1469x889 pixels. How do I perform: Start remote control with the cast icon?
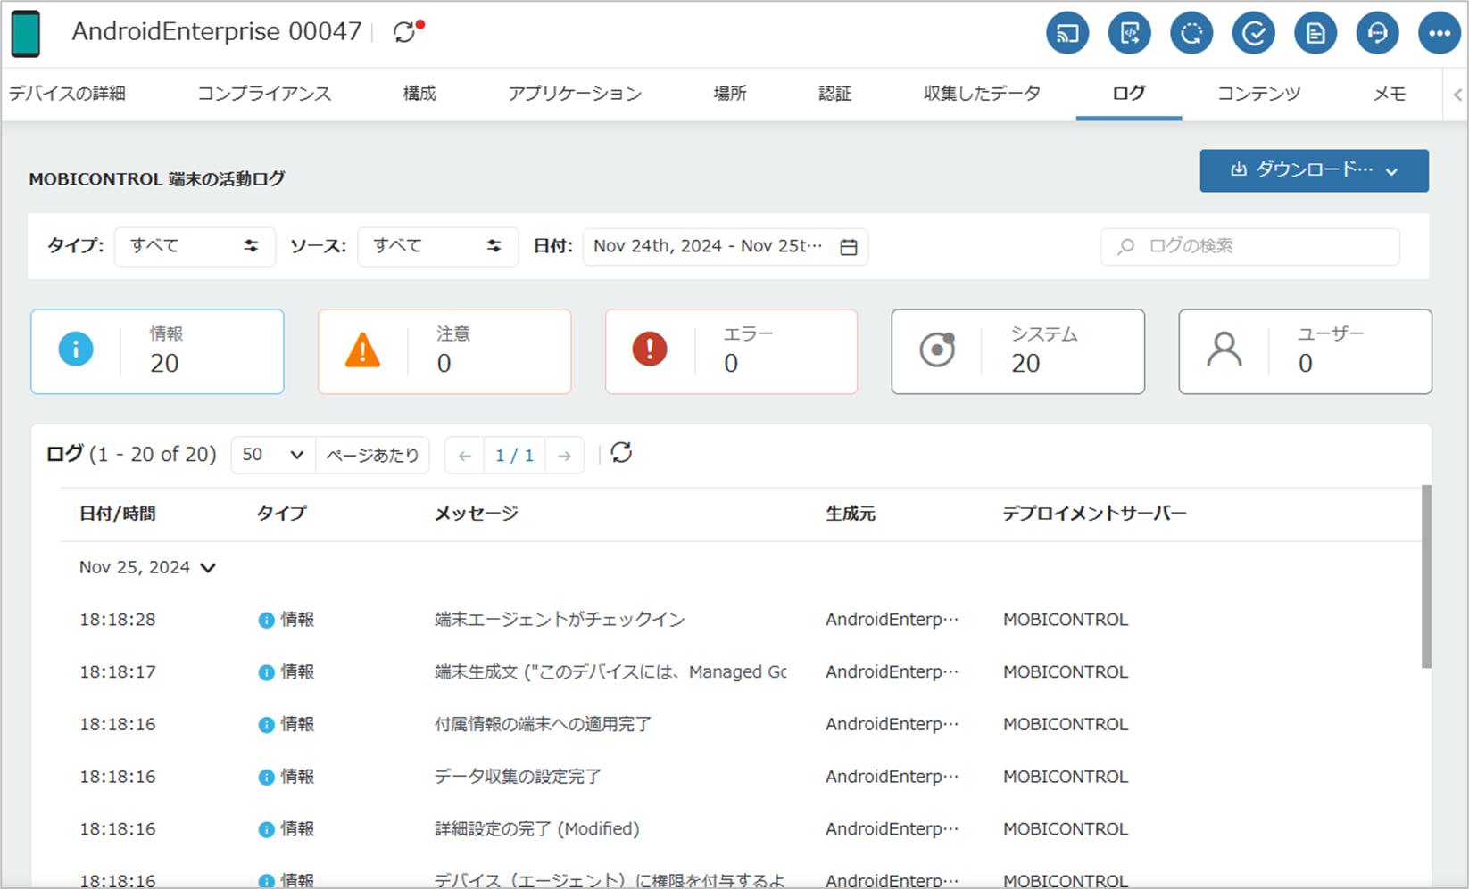coord(1067,34)
